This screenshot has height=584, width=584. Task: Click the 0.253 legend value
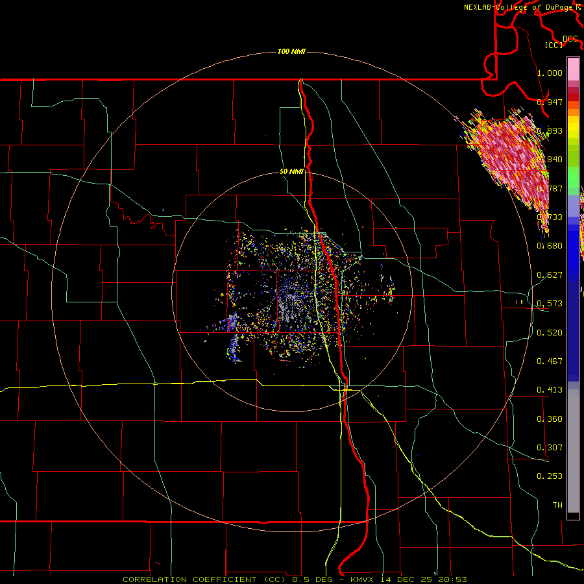pyautogui.click(x=550, y=476)
